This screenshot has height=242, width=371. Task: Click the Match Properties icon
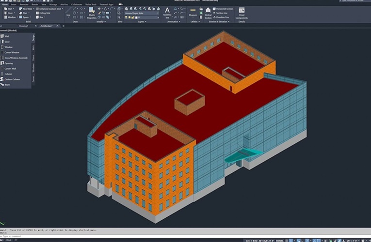(x=92, y=14)
